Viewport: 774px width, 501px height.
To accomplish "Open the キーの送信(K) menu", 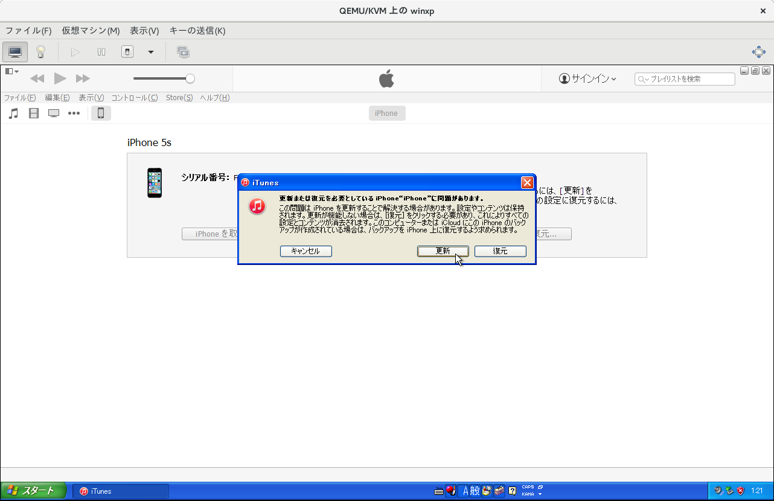I will (x=197, y=31).
